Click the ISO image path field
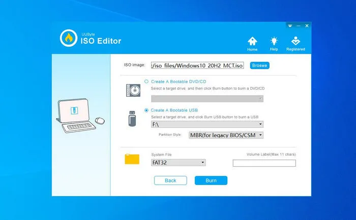 click(x=197, y=65)
